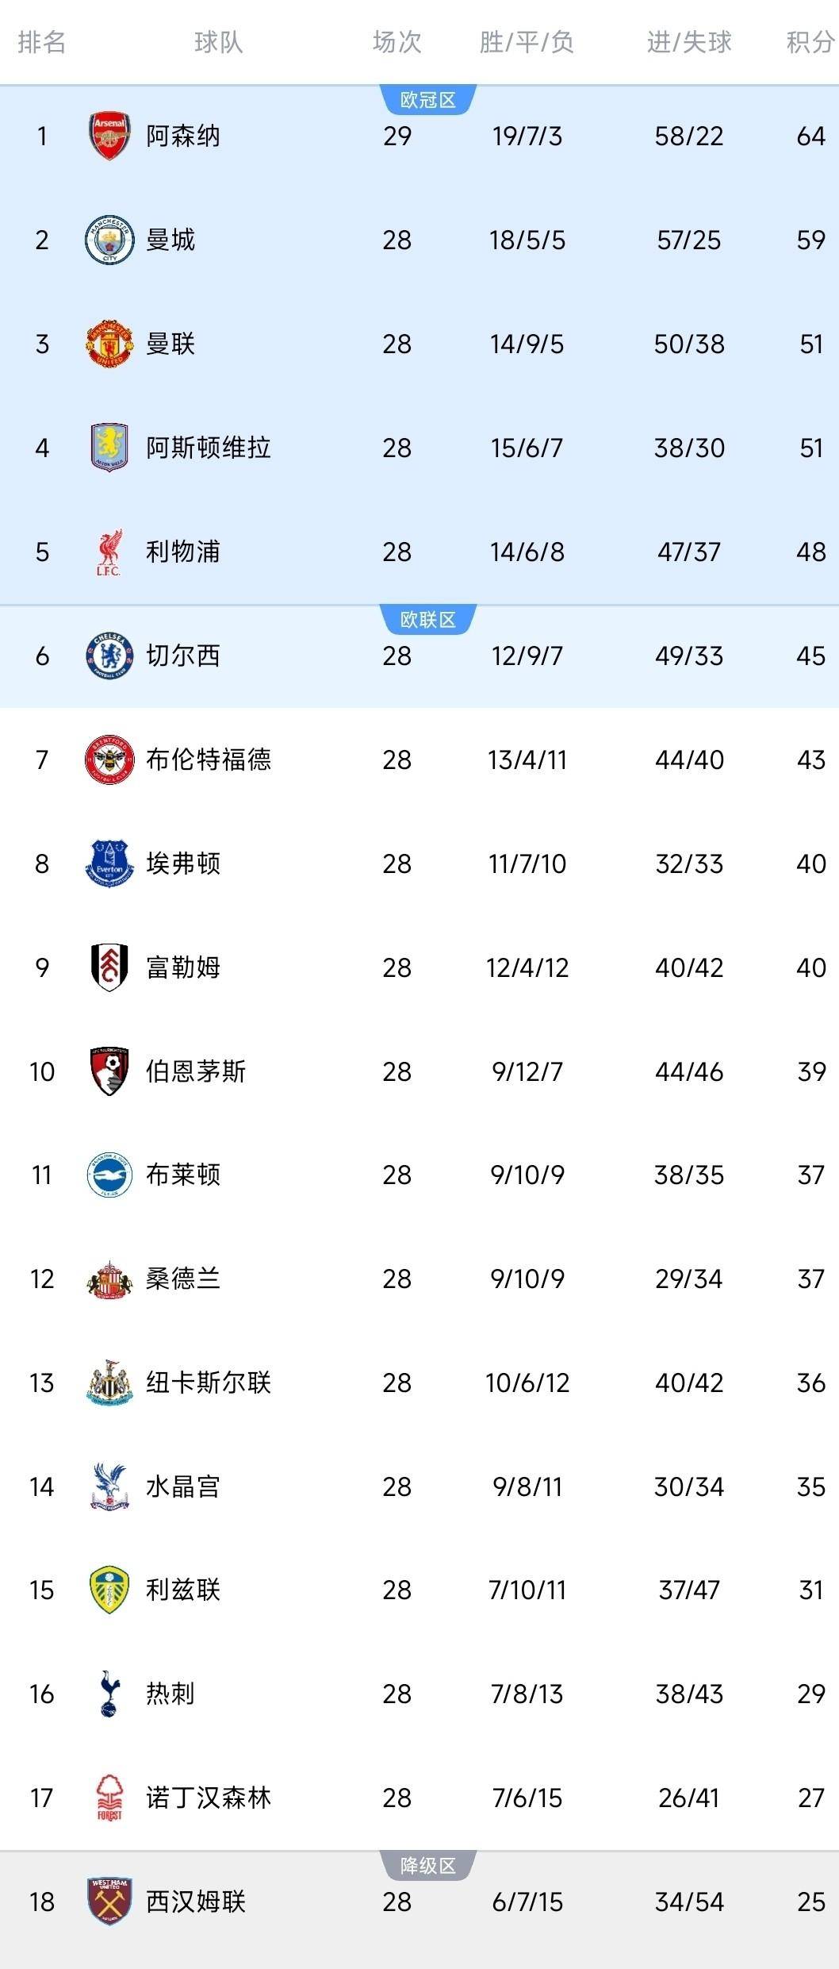This screenshot has height=1969, width=839.
Task: Select the Manchester City badge icon
Action: click(109, 240)
